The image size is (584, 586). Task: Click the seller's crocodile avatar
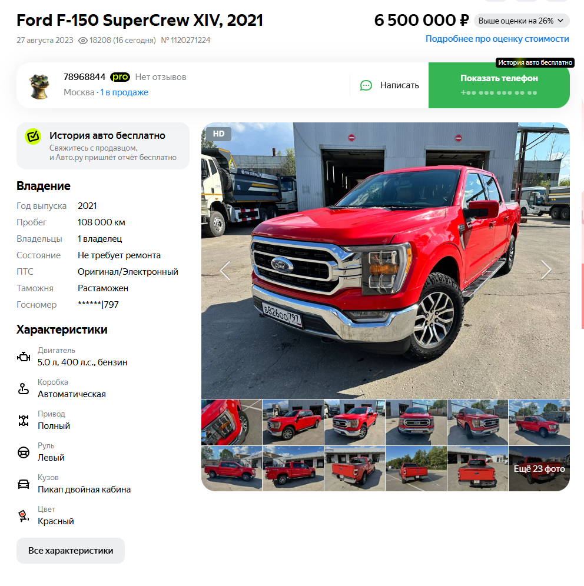pyautogui.click(x=39, y=86)
